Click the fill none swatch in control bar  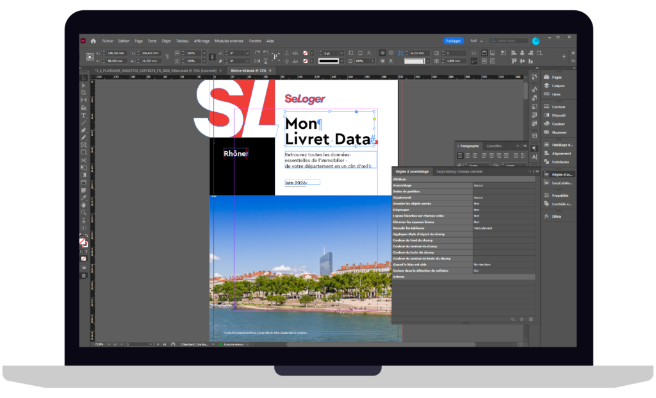(x=306, y=53)
